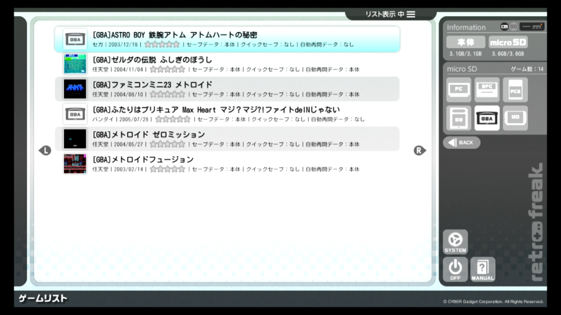
Task: Click the メトロイドフュージョン thumbnail
Action: 75,164
